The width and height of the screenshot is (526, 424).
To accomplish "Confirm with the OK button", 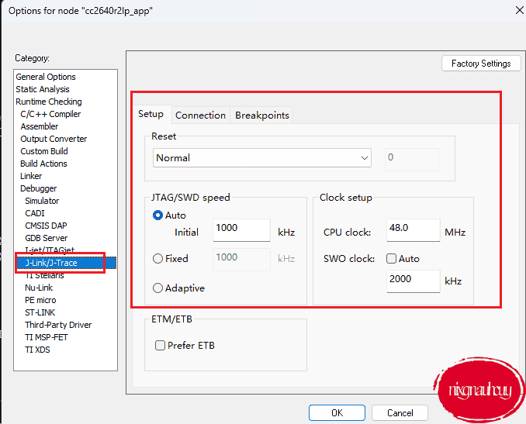I will 337,413.
